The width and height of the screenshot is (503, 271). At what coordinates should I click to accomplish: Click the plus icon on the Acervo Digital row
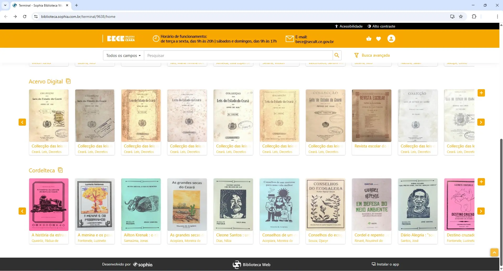481,93
